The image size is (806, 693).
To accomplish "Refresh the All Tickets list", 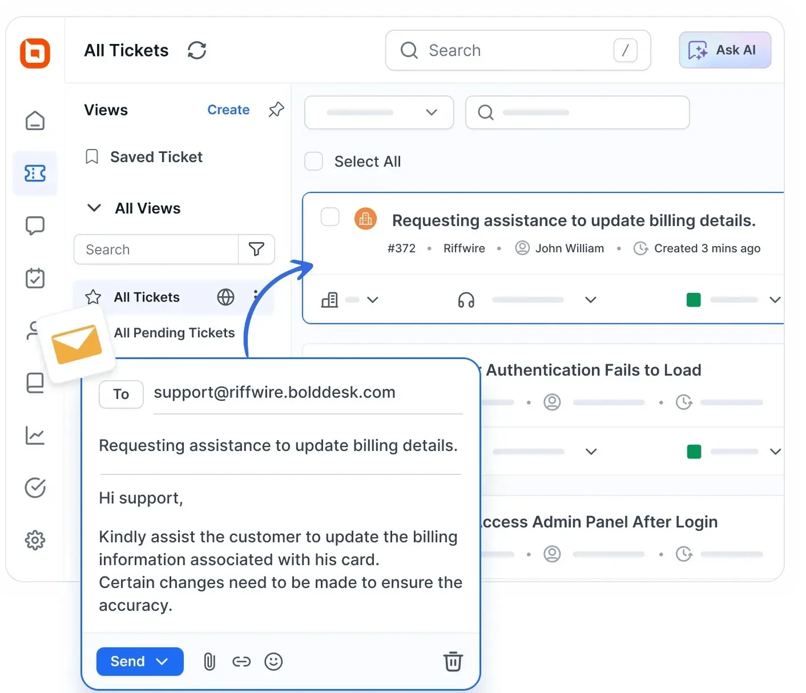I will click(196, 50).
